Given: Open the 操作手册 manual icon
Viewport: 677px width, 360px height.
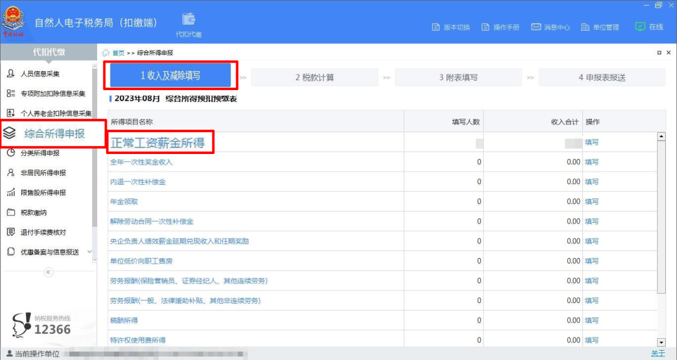Looking at the screenshot, I should pos(485,27).
